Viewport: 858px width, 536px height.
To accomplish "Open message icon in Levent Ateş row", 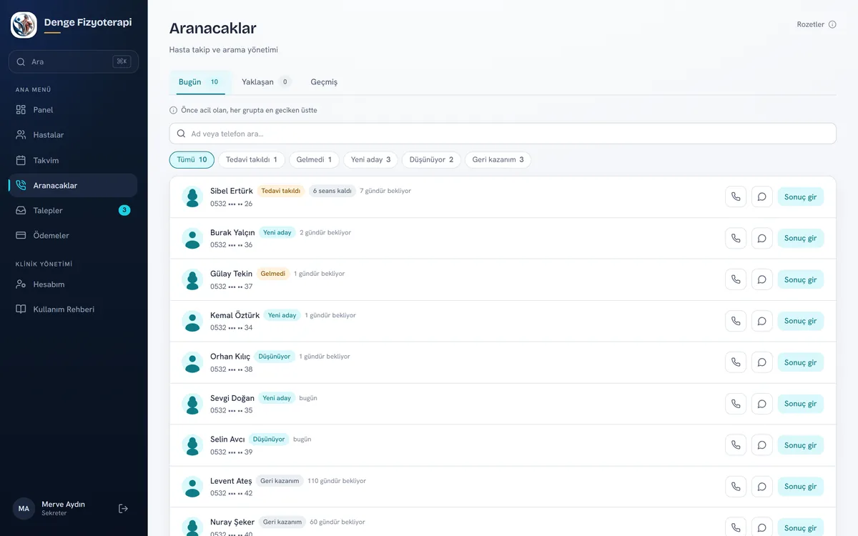I will click(762, 487).
